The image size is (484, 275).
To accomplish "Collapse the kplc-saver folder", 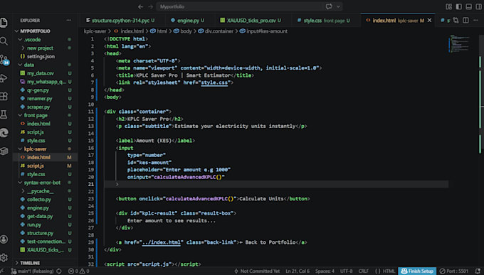I will click(x=20, y=149).
